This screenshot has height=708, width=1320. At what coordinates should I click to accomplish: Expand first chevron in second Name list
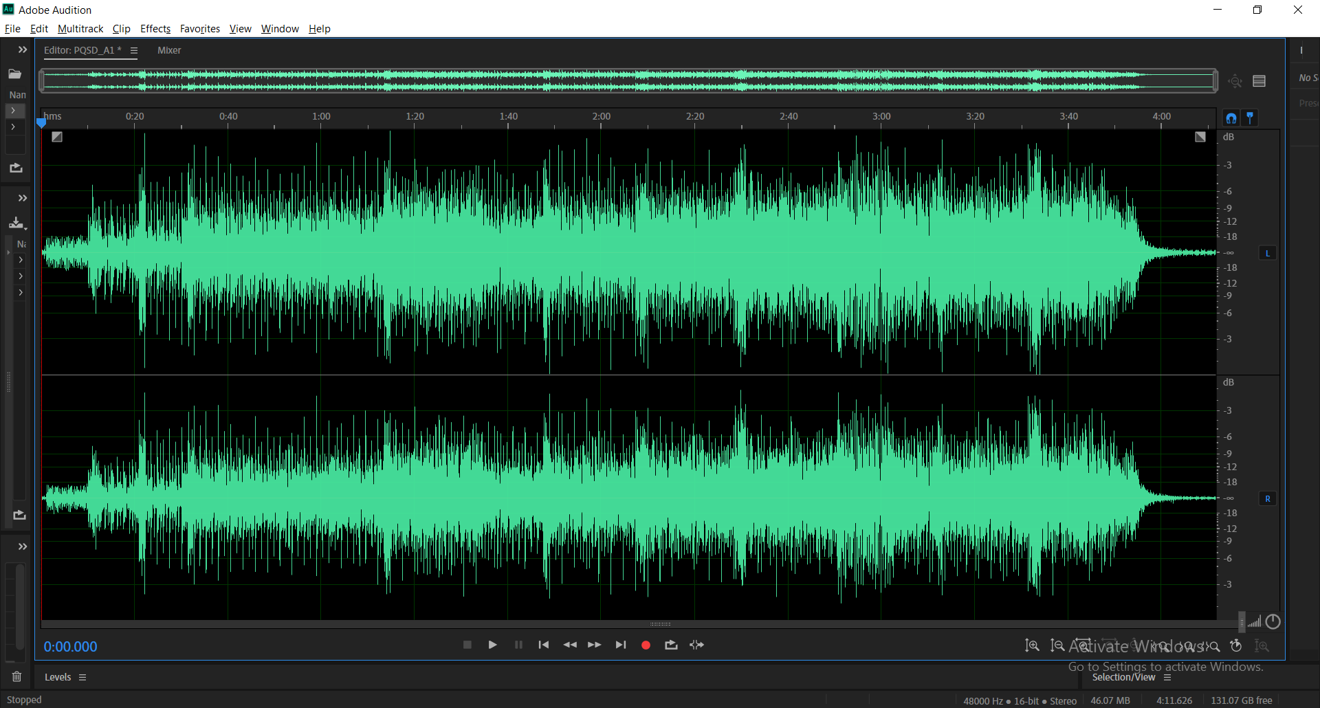coord(21,260)
